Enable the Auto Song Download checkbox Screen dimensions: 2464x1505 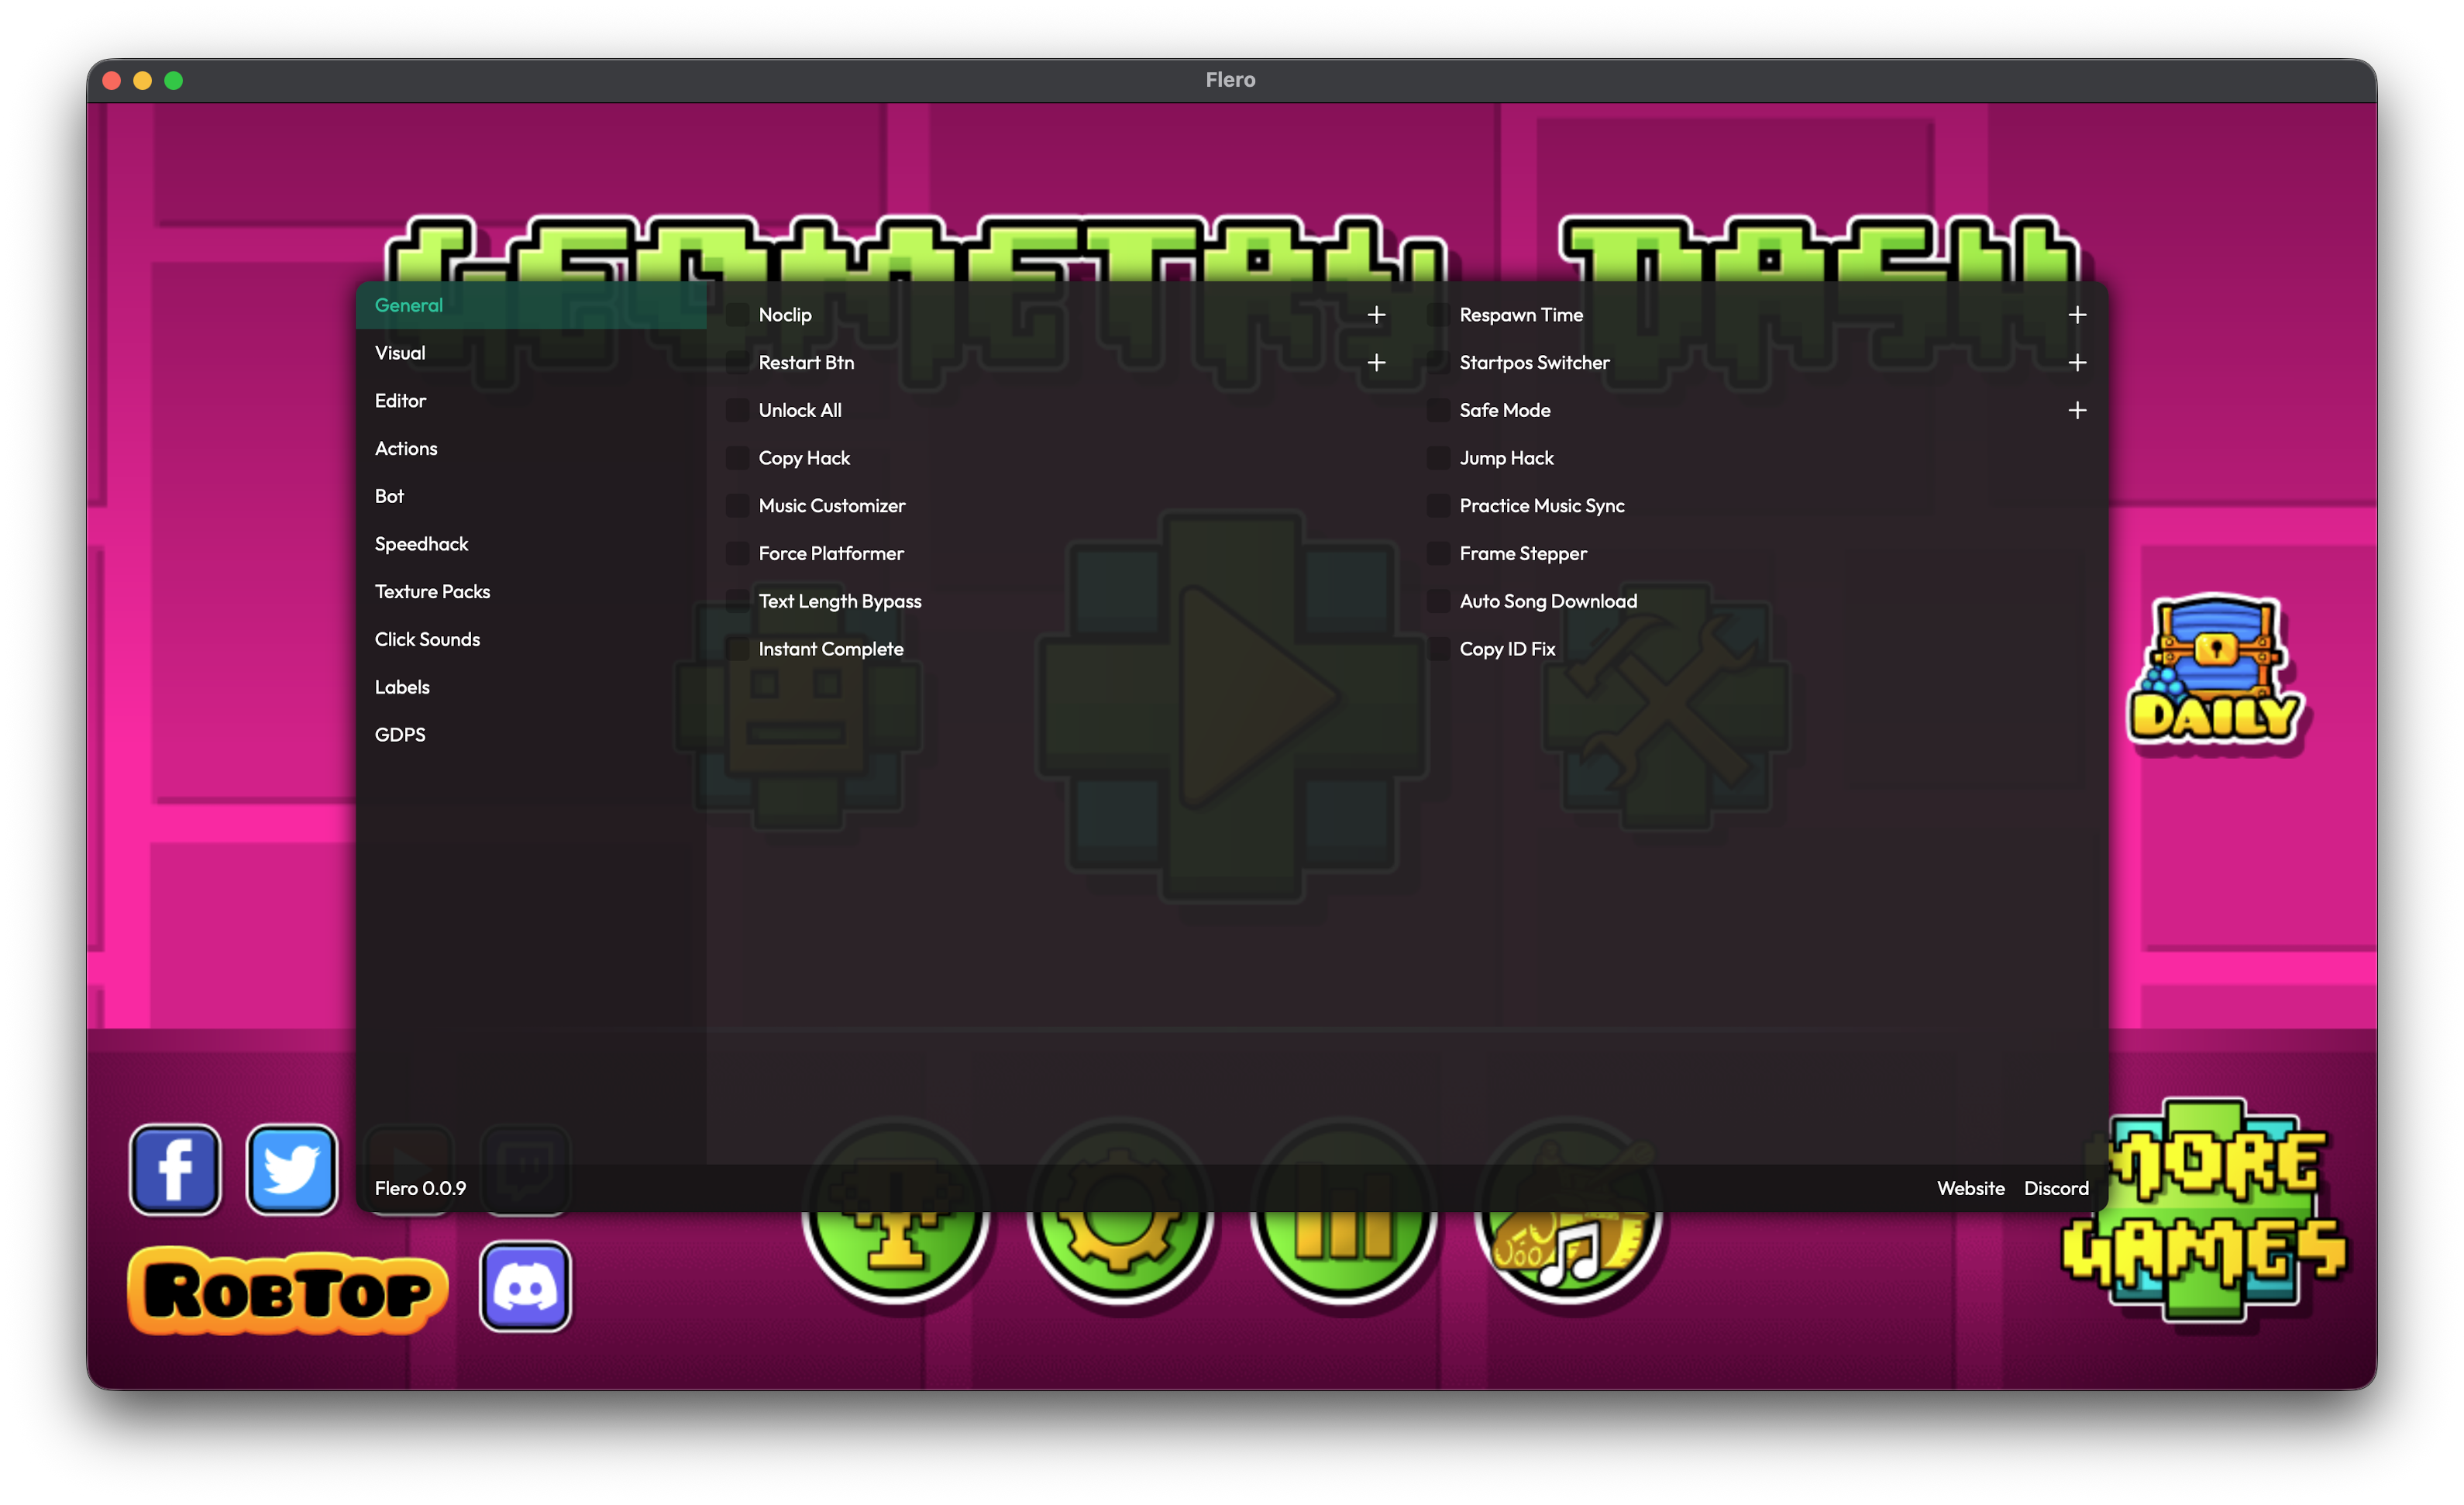[x=1439, y=602]
